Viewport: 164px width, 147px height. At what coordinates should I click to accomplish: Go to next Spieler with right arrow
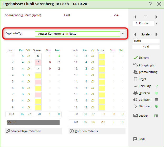tap(156, 34)
